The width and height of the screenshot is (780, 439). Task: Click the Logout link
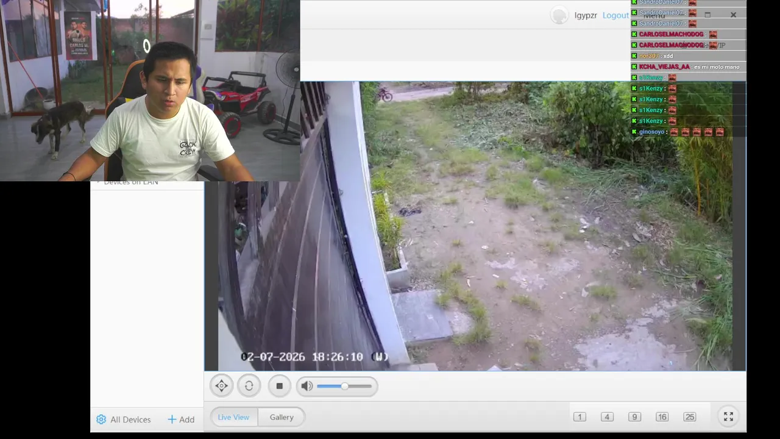pyautogui.click(x=615, y=15)
